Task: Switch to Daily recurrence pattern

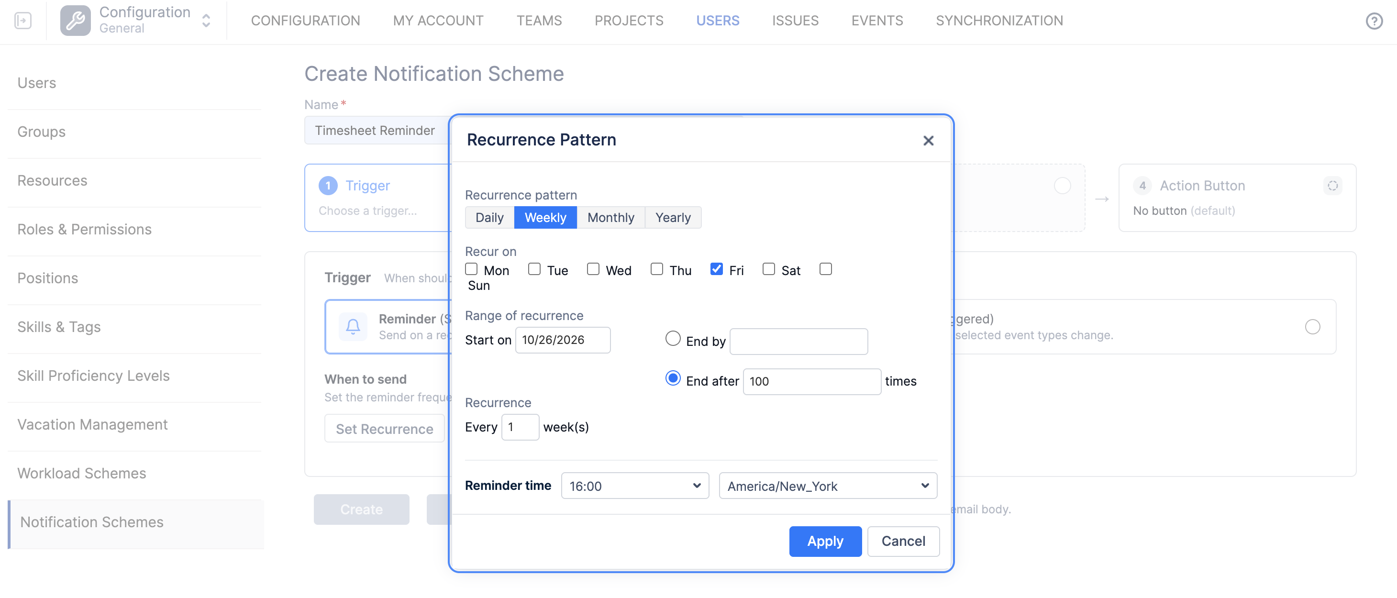Action: pos(489,217)
